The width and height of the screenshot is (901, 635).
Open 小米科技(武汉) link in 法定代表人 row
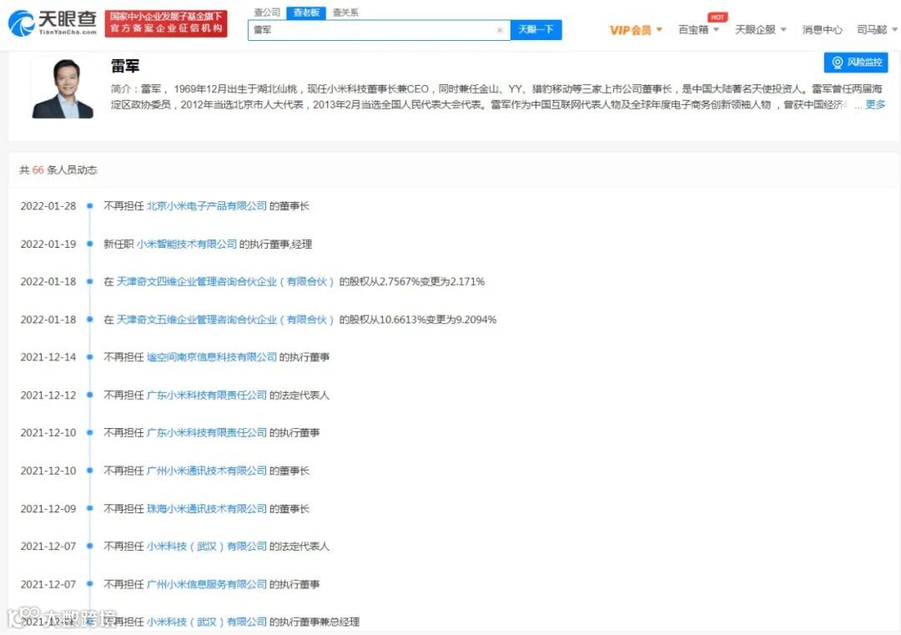(x=207, y=546)
